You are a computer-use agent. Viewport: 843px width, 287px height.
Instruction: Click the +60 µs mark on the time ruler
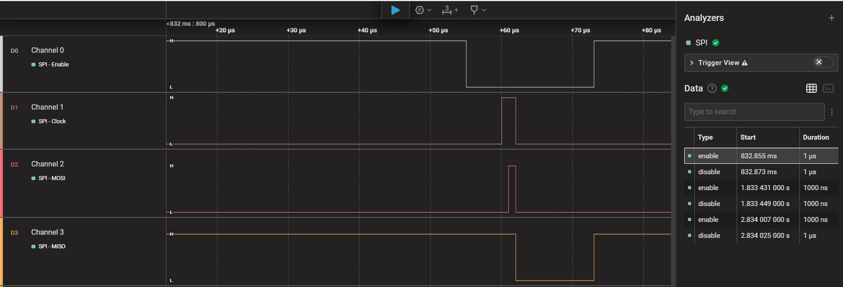pyautogui.click(x=509, y=30)
